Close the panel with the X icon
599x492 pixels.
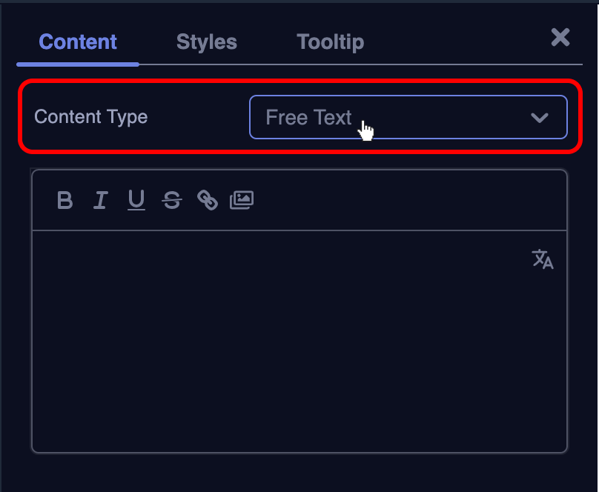click(x=560, y=38)
